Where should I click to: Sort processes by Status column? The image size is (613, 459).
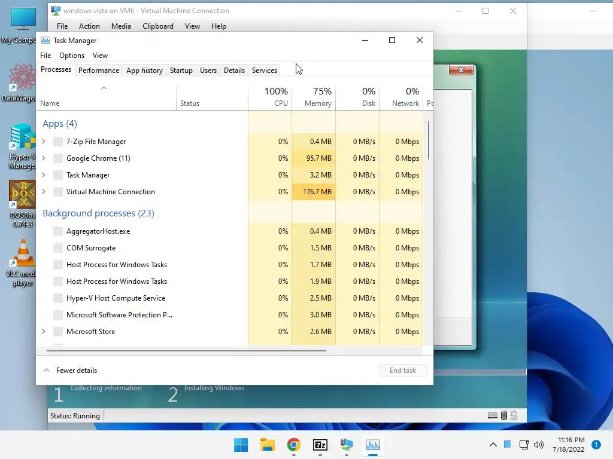point(213,97)
